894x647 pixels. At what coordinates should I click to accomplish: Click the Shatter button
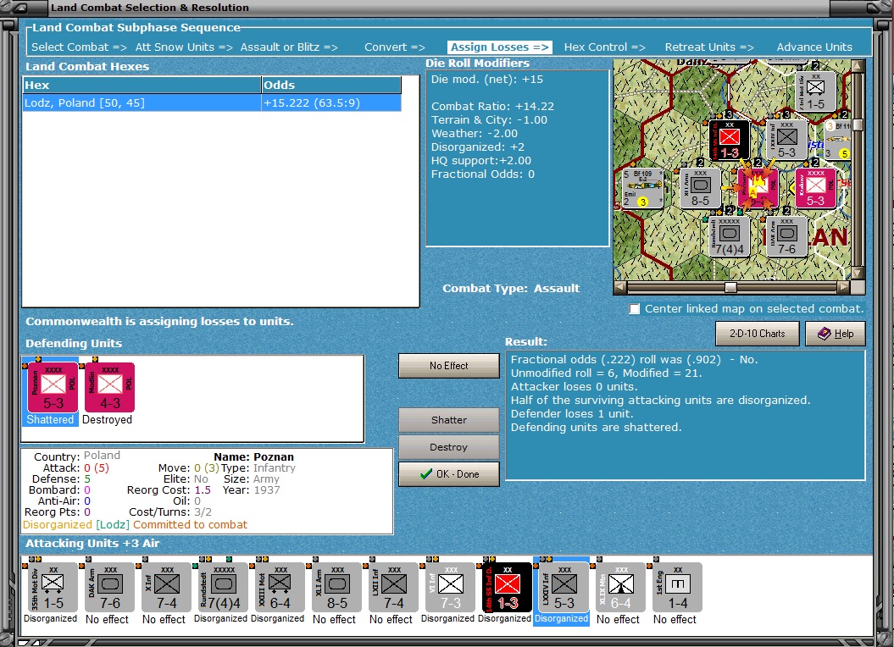coord(449,420)
